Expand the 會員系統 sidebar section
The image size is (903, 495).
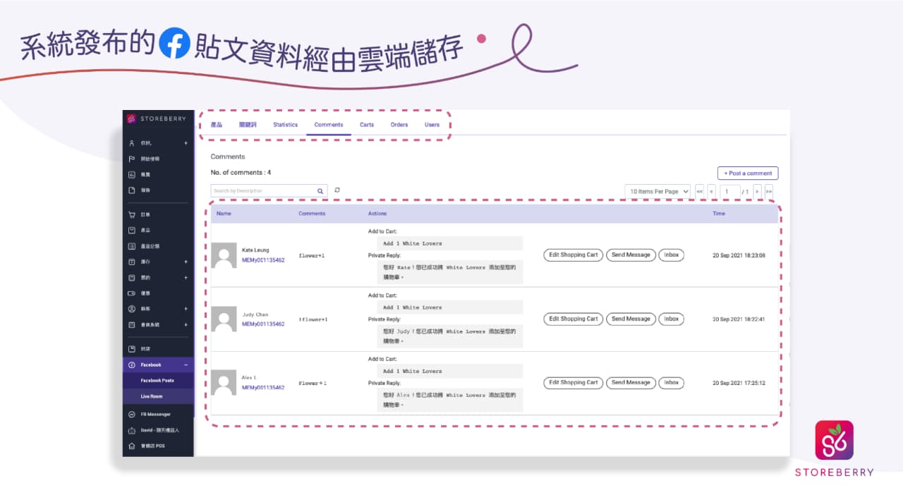coord(186,325)
